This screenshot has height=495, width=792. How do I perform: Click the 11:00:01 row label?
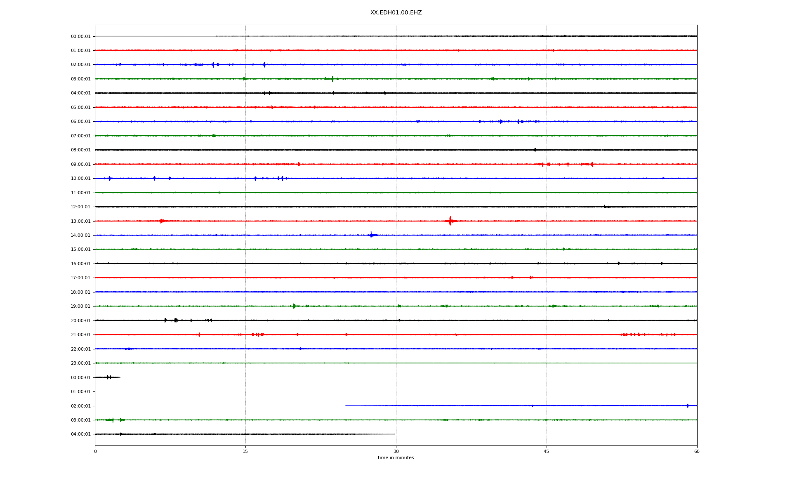point(80,193)
